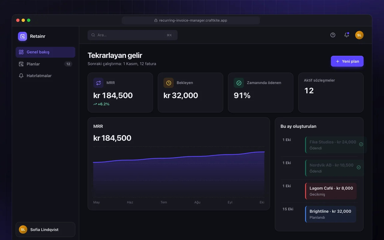Select the Nordvik AB paid invoice
This screenshot has width=384, height=240.
click(x=335, y=168)
